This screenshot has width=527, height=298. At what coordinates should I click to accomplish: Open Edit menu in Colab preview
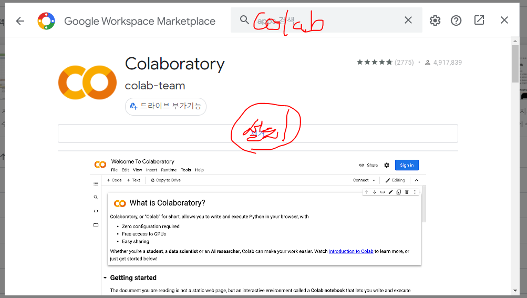click(126, 170)
